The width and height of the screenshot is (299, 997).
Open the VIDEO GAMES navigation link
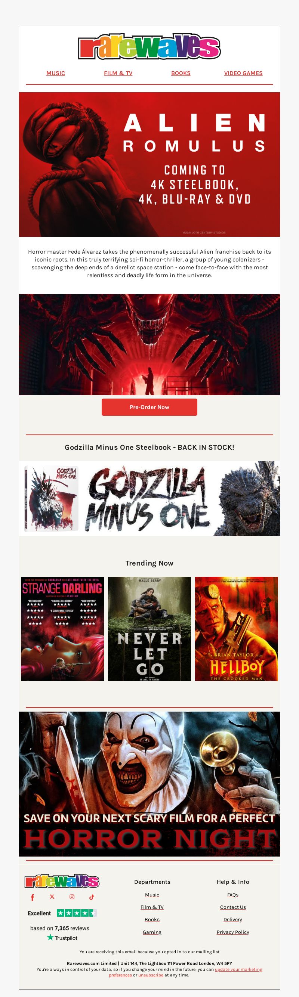tap(243, 73)
